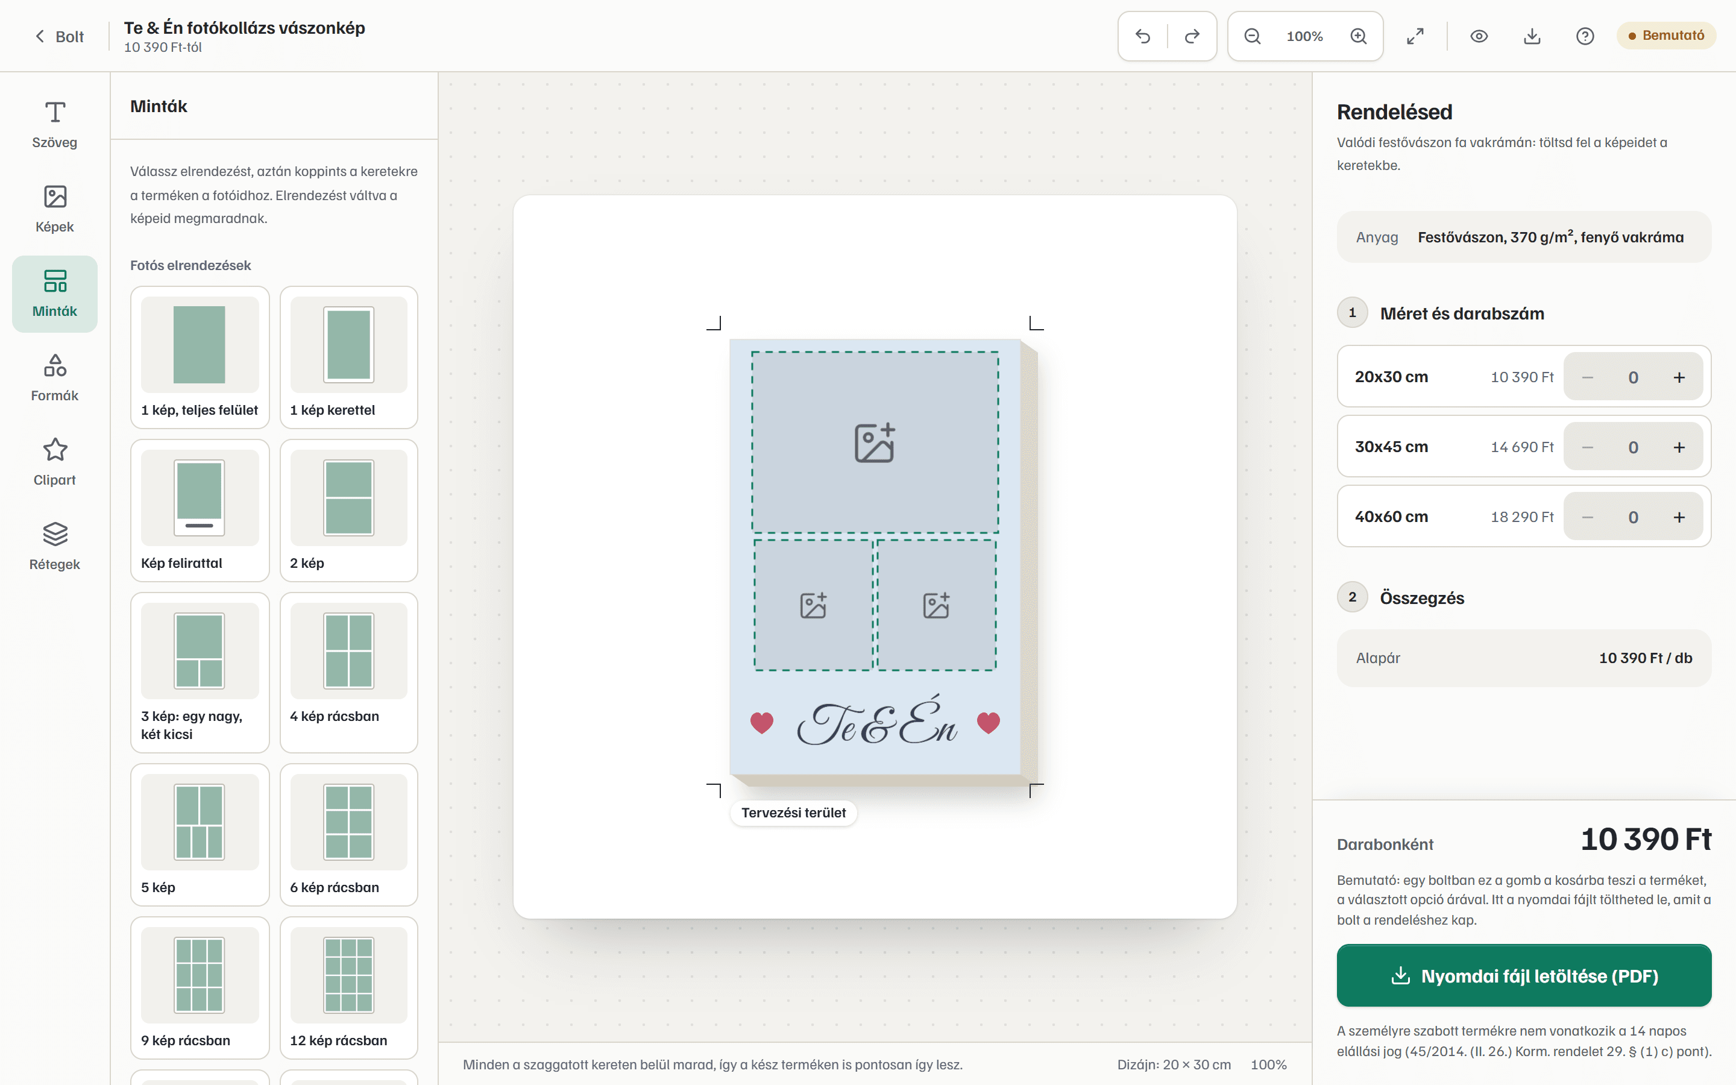
Task: Decrease quantity for 40x60 cm
Action: pyautogui.click(x=1588, y=517)
